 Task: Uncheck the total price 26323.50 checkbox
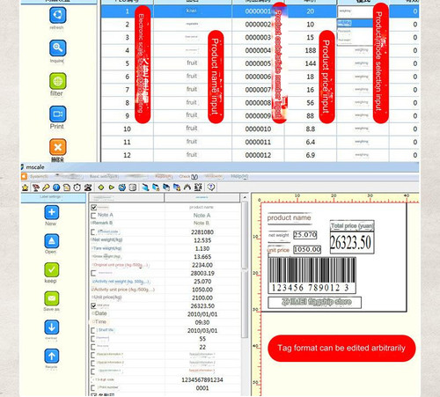pyautogui.click(x=93, y=305)
